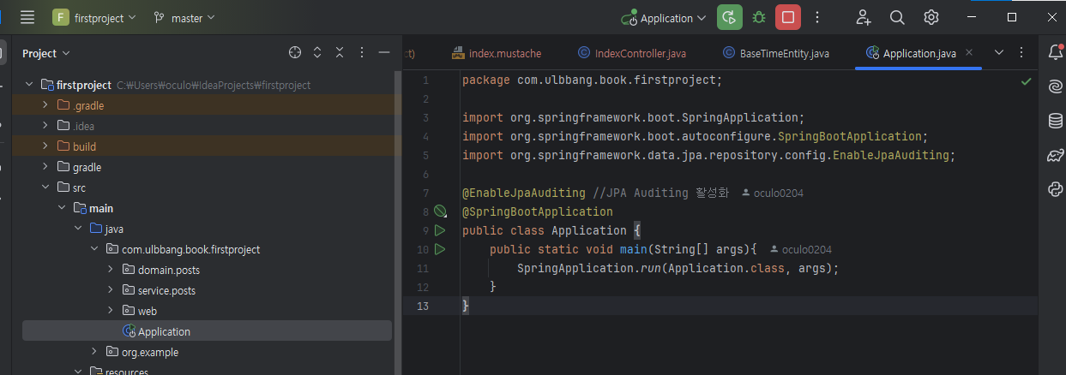Image resolution: width=1066 pixels, height=375 pixels.
Task: Open the Application run configuration dropdown
Action: 664,18
